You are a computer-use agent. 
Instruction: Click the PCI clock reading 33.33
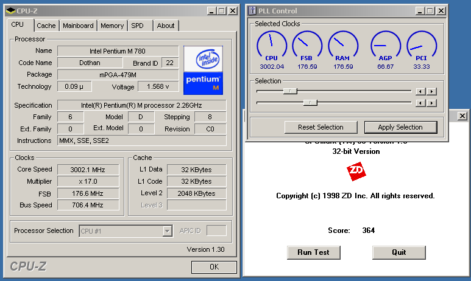coord(422,66)
